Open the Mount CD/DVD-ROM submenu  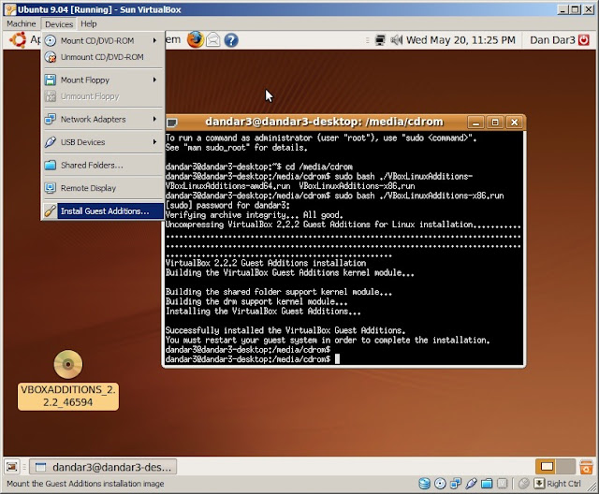[102, 40]
